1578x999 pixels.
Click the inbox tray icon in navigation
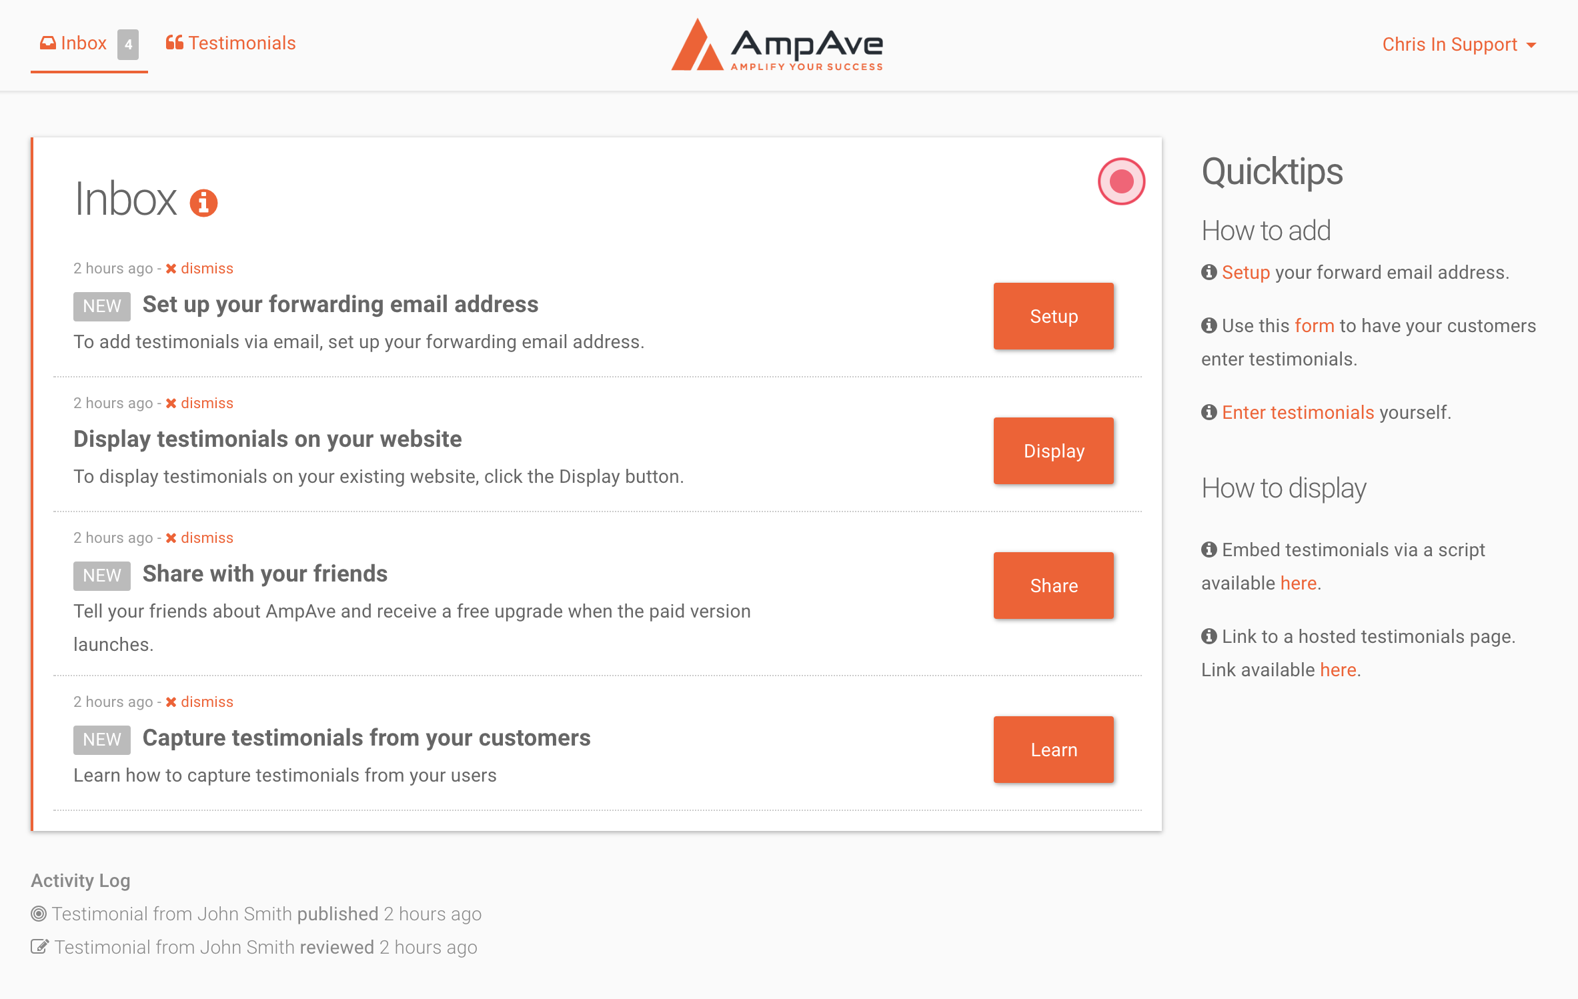click(x=47, y=42)
